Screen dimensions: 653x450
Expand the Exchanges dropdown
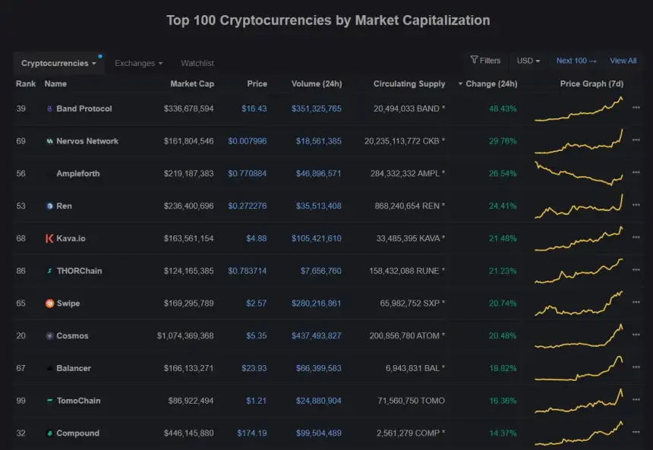click(x=139, y=64)
